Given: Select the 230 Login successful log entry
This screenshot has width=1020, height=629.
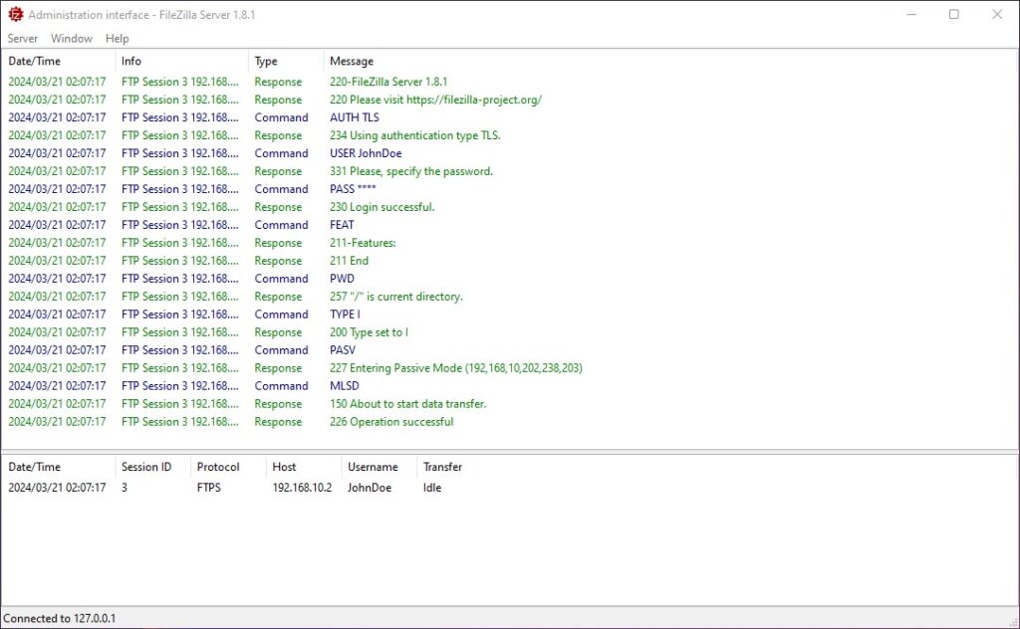Looking at the screenshot, I should coord(382,207).
